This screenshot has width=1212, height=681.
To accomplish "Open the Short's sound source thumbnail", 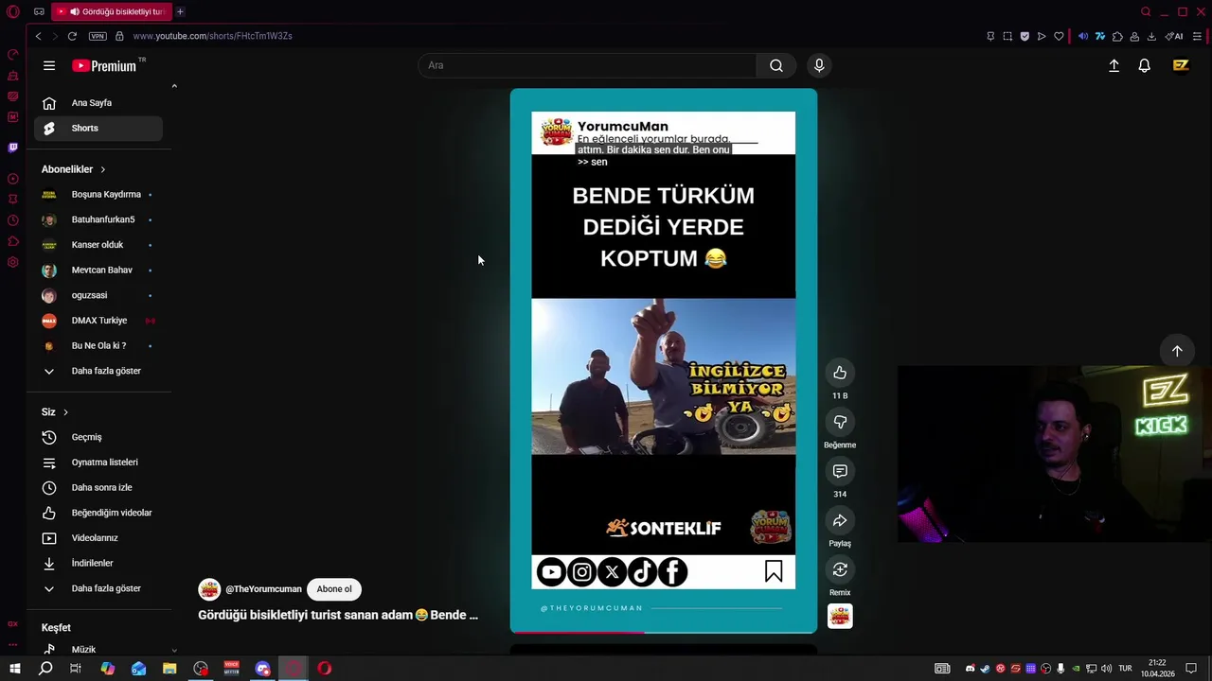I will [840, 617].
